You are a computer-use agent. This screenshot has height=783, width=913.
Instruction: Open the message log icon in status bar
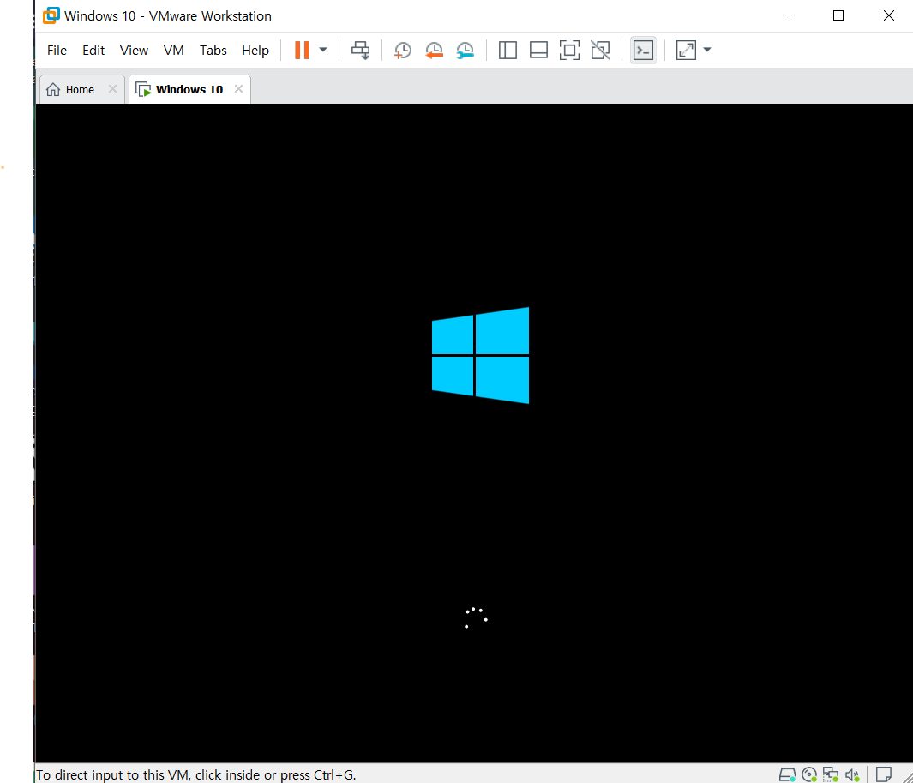pos(883,774)
